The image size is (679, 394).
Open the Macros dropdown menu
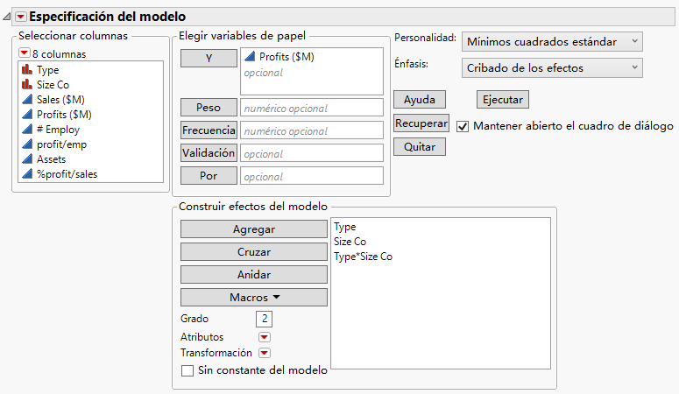254,298
